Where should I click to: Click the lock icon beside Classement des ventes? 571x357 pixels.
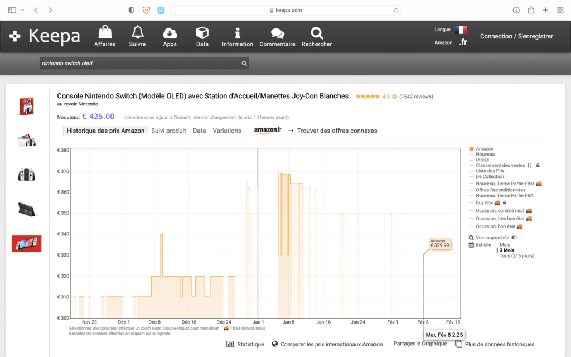pos(538,165)
